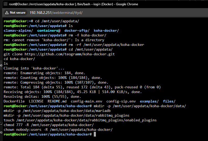Click the window favicon in title bar
This screenshot has width=208, height=141.
click(x=5, y=4)
